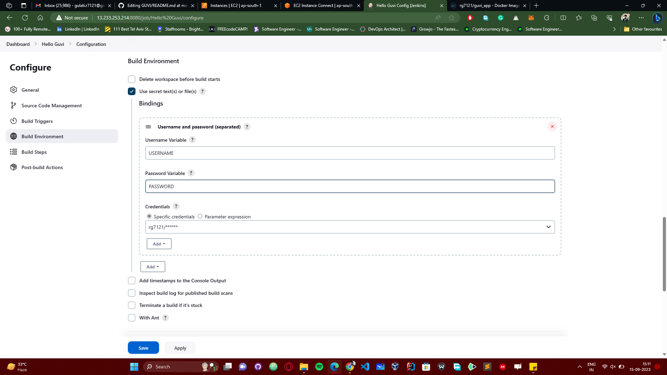Expand the Add dropdown under Credentials
The width and height of the screenshot is (667, 375).
(x=159, y=243)
